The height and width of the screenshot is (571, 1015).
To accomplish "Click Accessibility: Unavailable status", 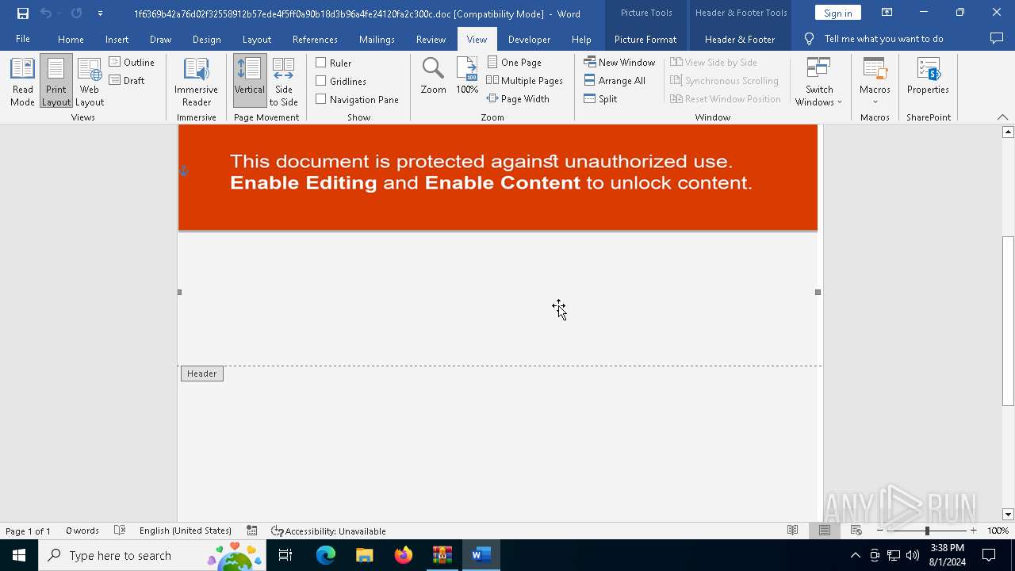I will [328, 531].
